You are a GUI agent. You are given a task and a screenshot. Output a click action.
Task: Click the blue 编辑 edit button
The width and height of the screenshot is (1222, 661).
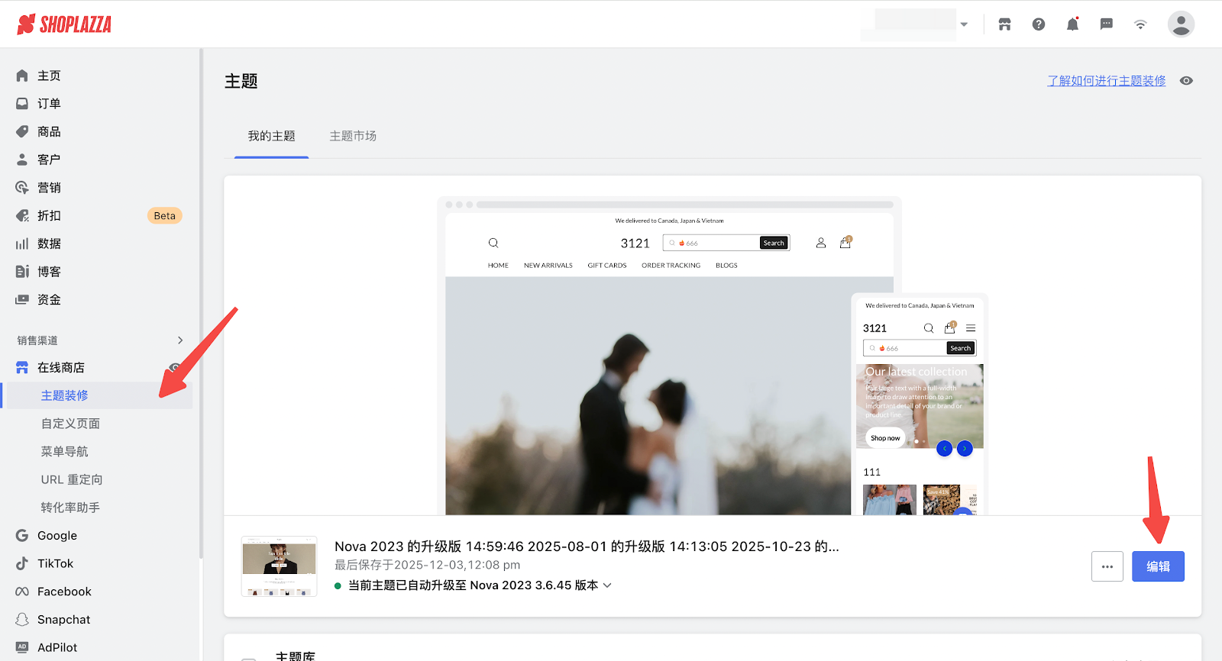1157,566
